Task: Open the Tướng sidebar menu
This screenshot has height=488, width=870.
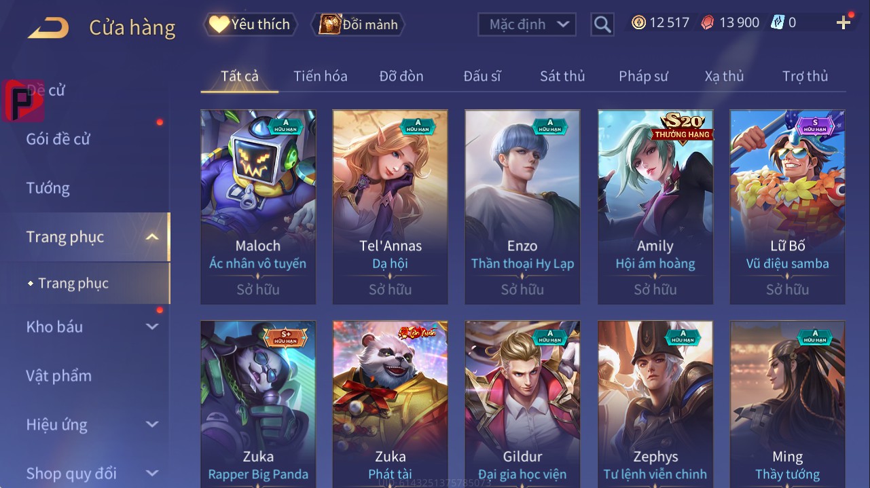Action: coord(48,188)
